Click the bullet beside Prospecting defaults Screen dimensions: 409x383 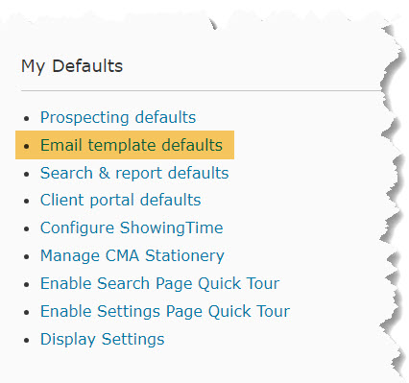pyautogui.click(x=26, y=119)
